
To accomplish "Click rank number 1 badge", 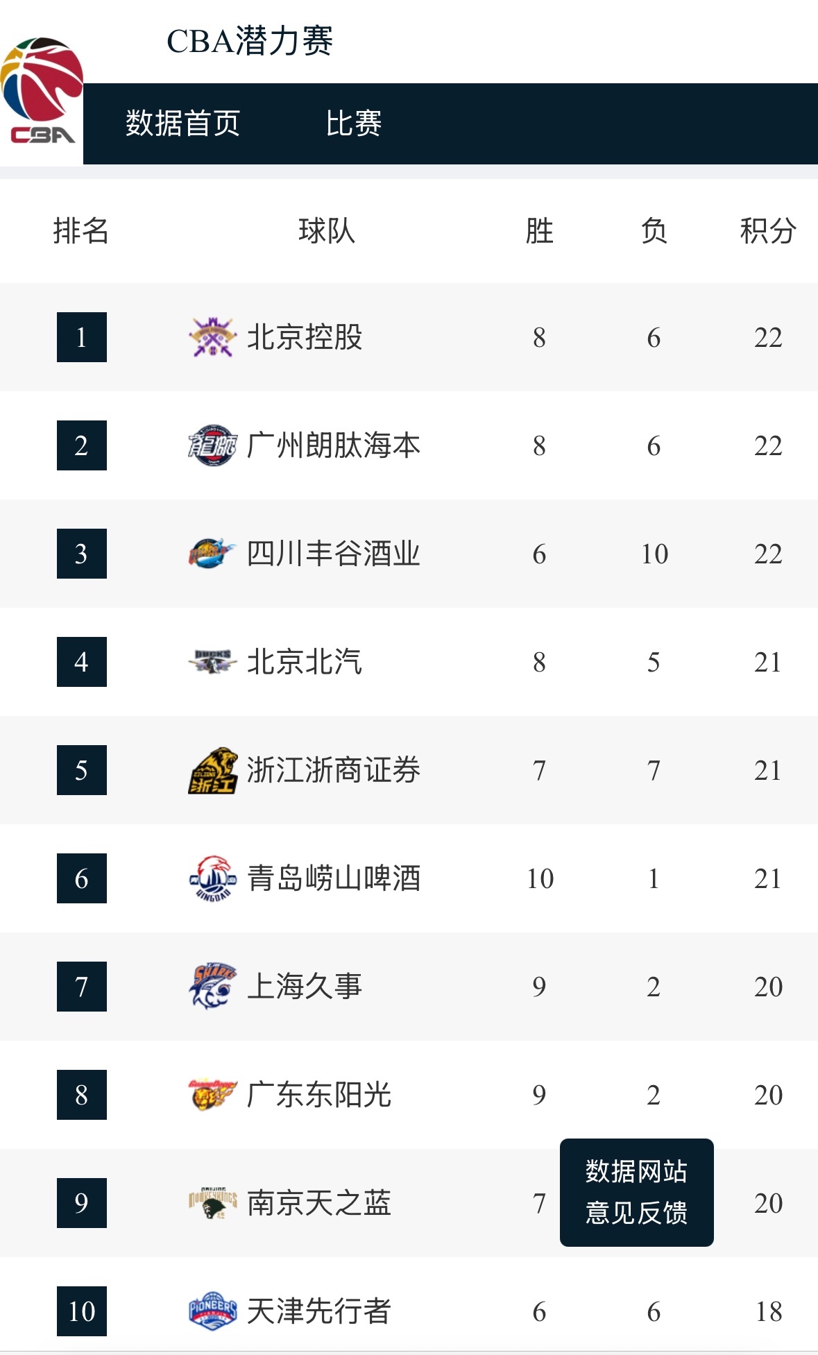I will coord(80,336).
